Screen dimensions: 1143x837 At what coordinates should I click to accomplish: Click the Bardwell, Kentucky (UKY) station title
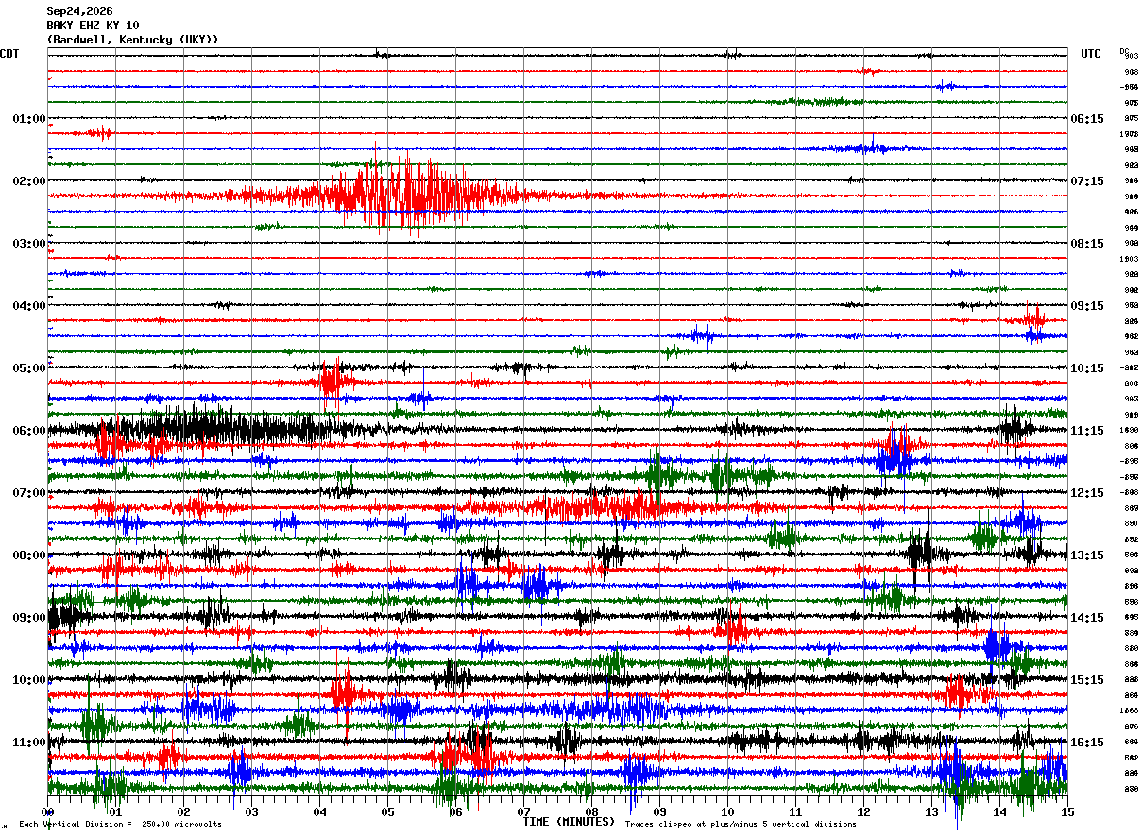click(x=132, y=40)
